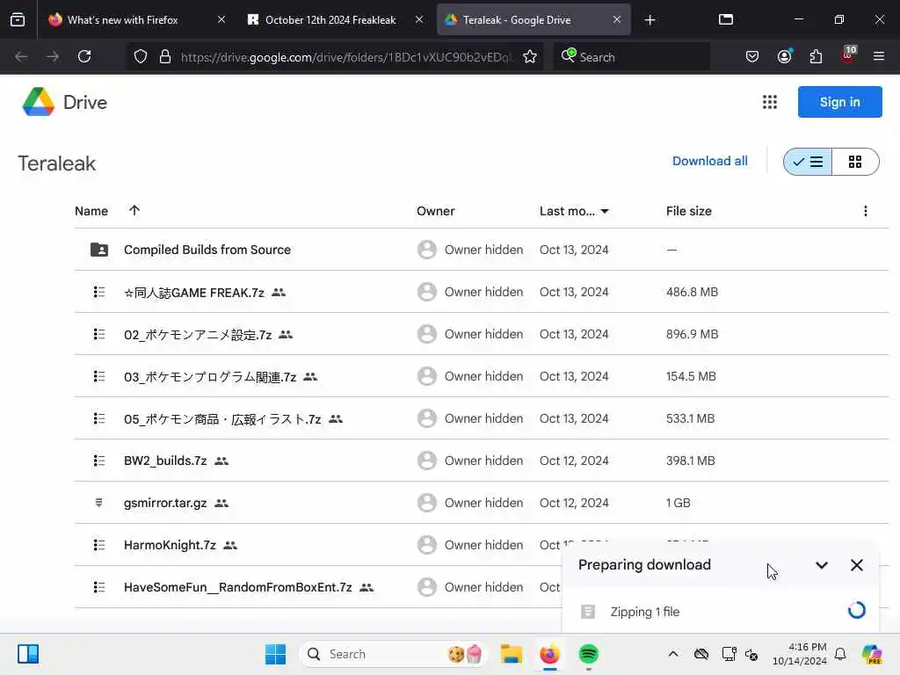This screenshot has width=900, height=675.
Task: Open the Windows Start menu
Action: click(x=275, y=654)
